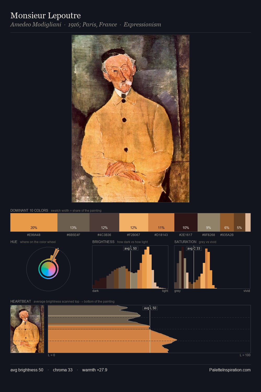Click the 'grey' axis label
The height and width of the screenshot is (392, 261).
point(177,291)
